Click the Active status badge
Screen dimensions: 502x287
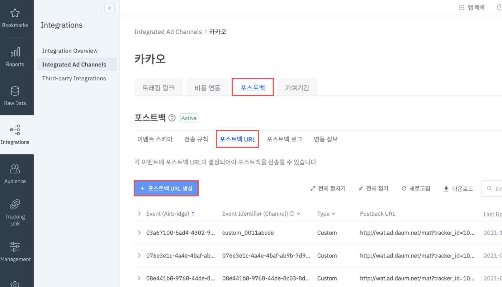click(189, 118)
